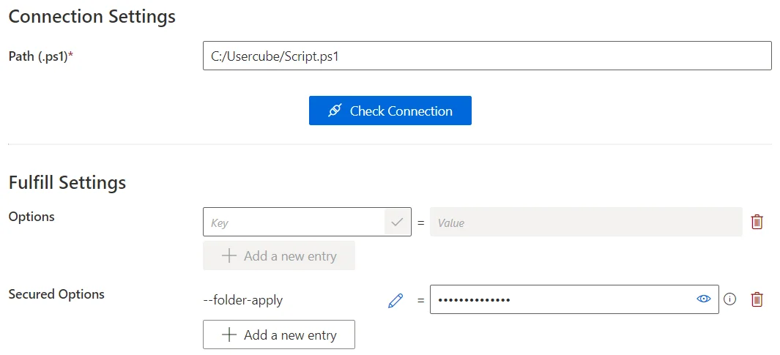Edit the --folder-apply key with pencil icon
Image resolution: width=780 pixels, height=355 pixels.
click(x=395, y=300)
